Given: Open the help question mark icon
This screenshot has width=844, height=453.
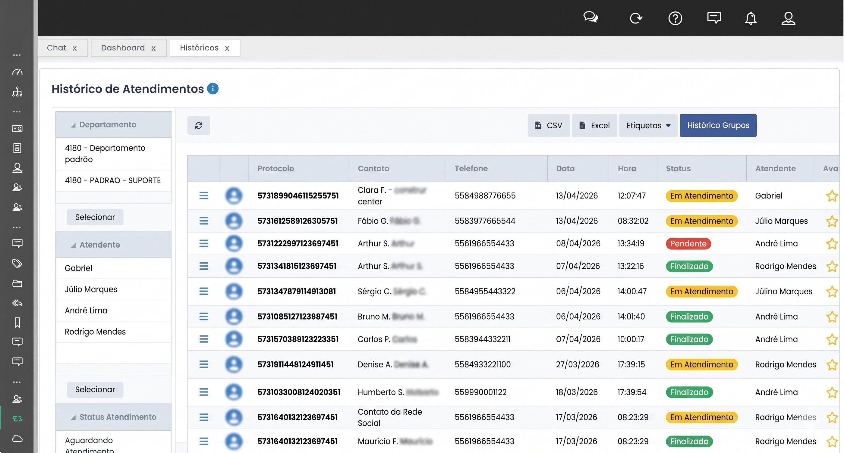Looking at the screenshot, I should coord(675,18).
